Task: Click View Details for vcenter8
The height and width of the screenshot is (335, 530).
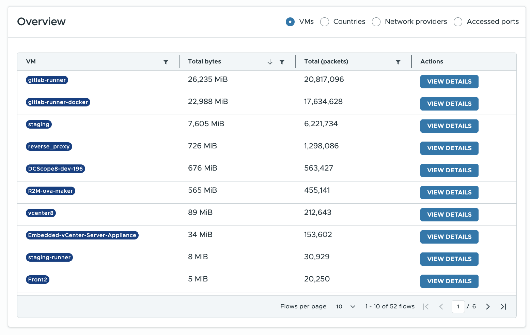Action: (x=449, y=215)
